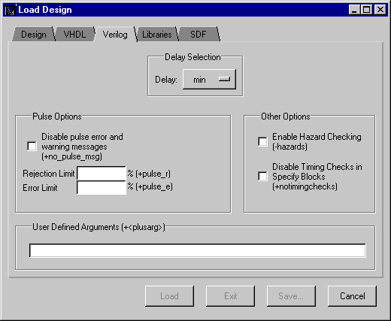Select the Verilog tab
The width and height of the screenshot is (391, 321).
115,35
